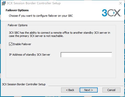Click the bold Failover Options heading
The height and width of the screenshot is (97, 125).
17,10
